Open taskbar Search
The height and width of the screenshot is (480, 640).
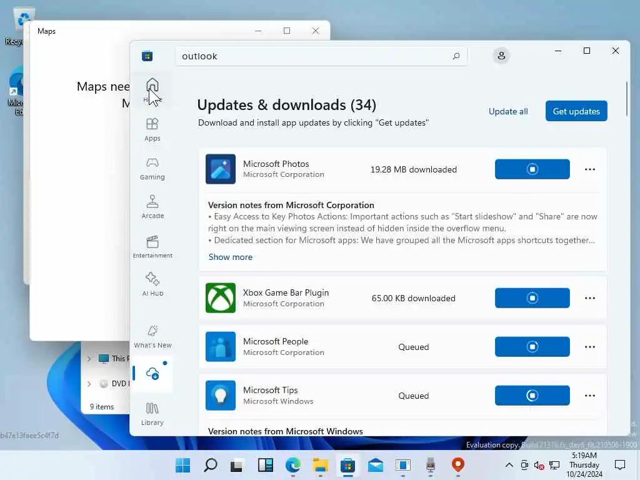[x=210, y=465]
